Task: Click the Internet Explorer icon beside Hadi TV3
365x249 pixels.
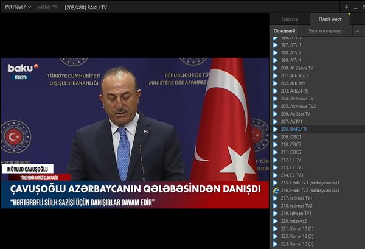Action: 275,191
